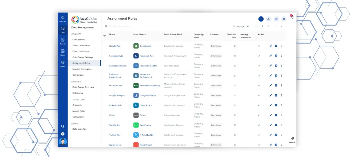Edit the Spotify Ads rule
This screenshot has width=354, height=157.
271,125
